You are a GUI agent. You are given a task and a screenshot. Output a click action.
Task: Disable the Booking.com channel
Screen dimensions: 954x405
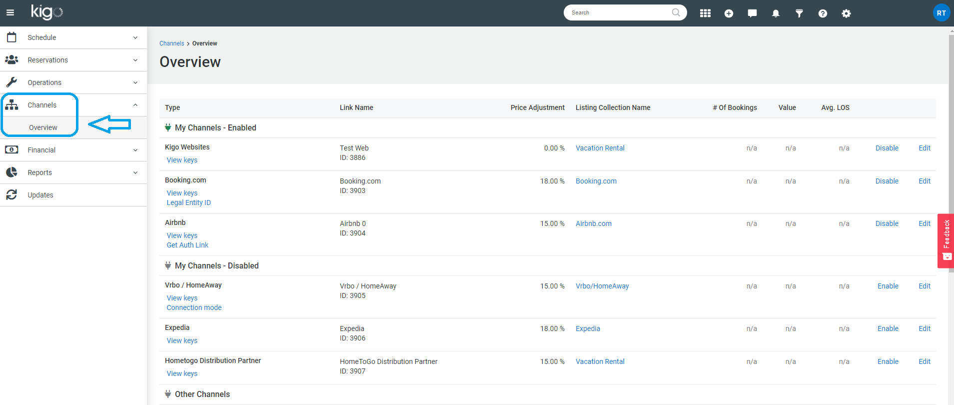pyautogui.click(x=887, y=181)
